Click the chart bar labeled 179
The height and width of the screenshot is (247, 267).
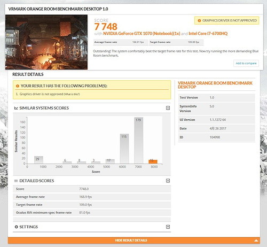(139, 141)
